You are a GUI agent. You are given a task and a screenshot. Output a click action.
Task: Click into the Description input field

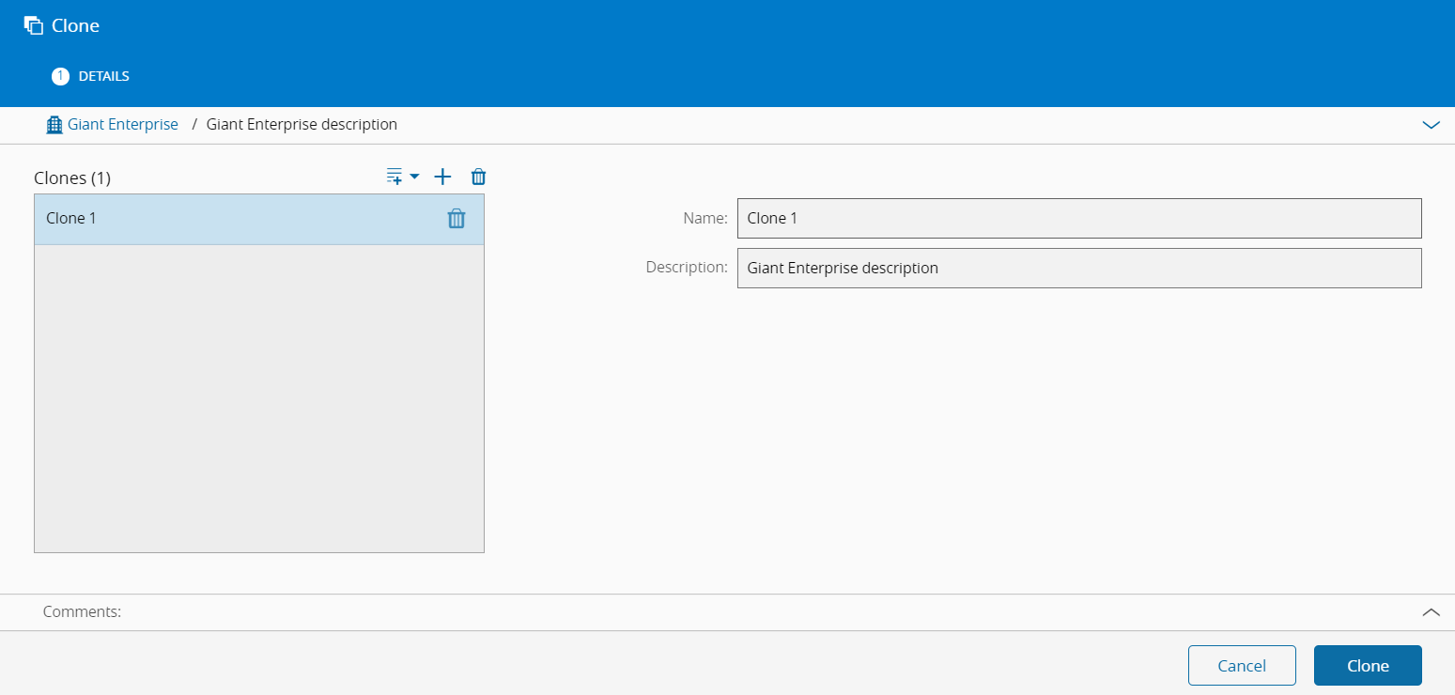click(1078, 268)
